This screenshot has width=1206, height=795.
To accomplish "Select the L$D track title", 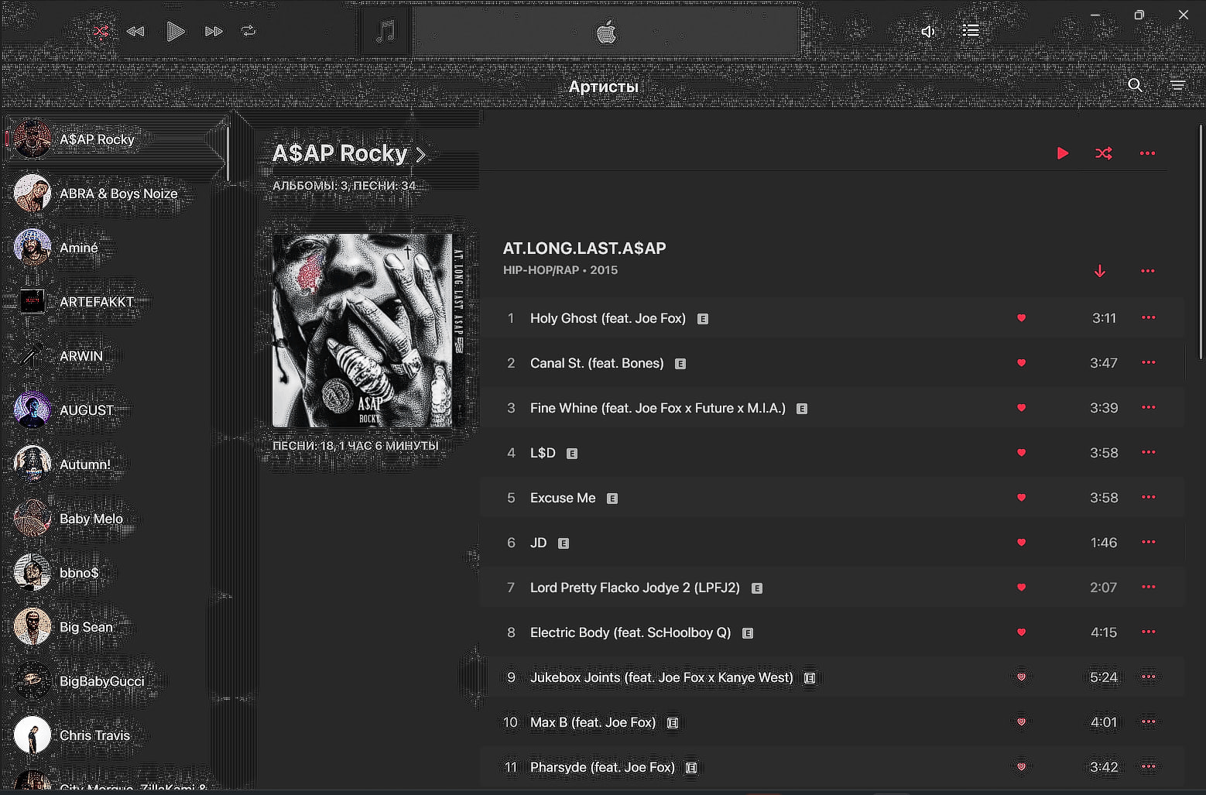I will 543,453.
